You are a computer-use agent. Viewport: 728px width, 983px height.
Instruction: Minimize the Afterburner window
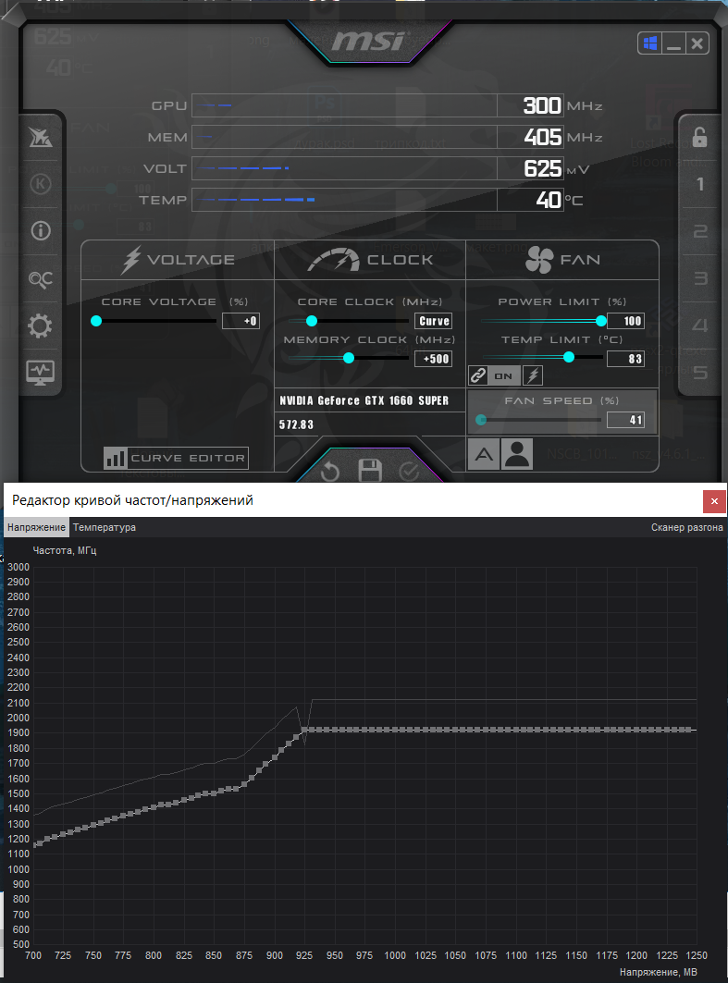tap(673, 43)
